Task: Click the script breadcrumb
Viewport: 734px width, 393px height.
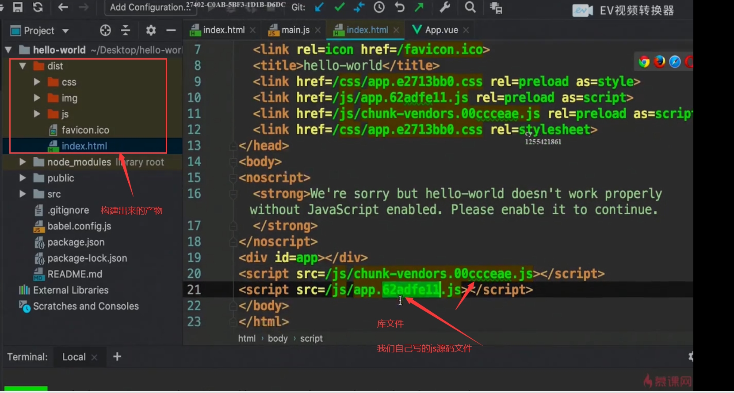Action: tap(311, 338)
